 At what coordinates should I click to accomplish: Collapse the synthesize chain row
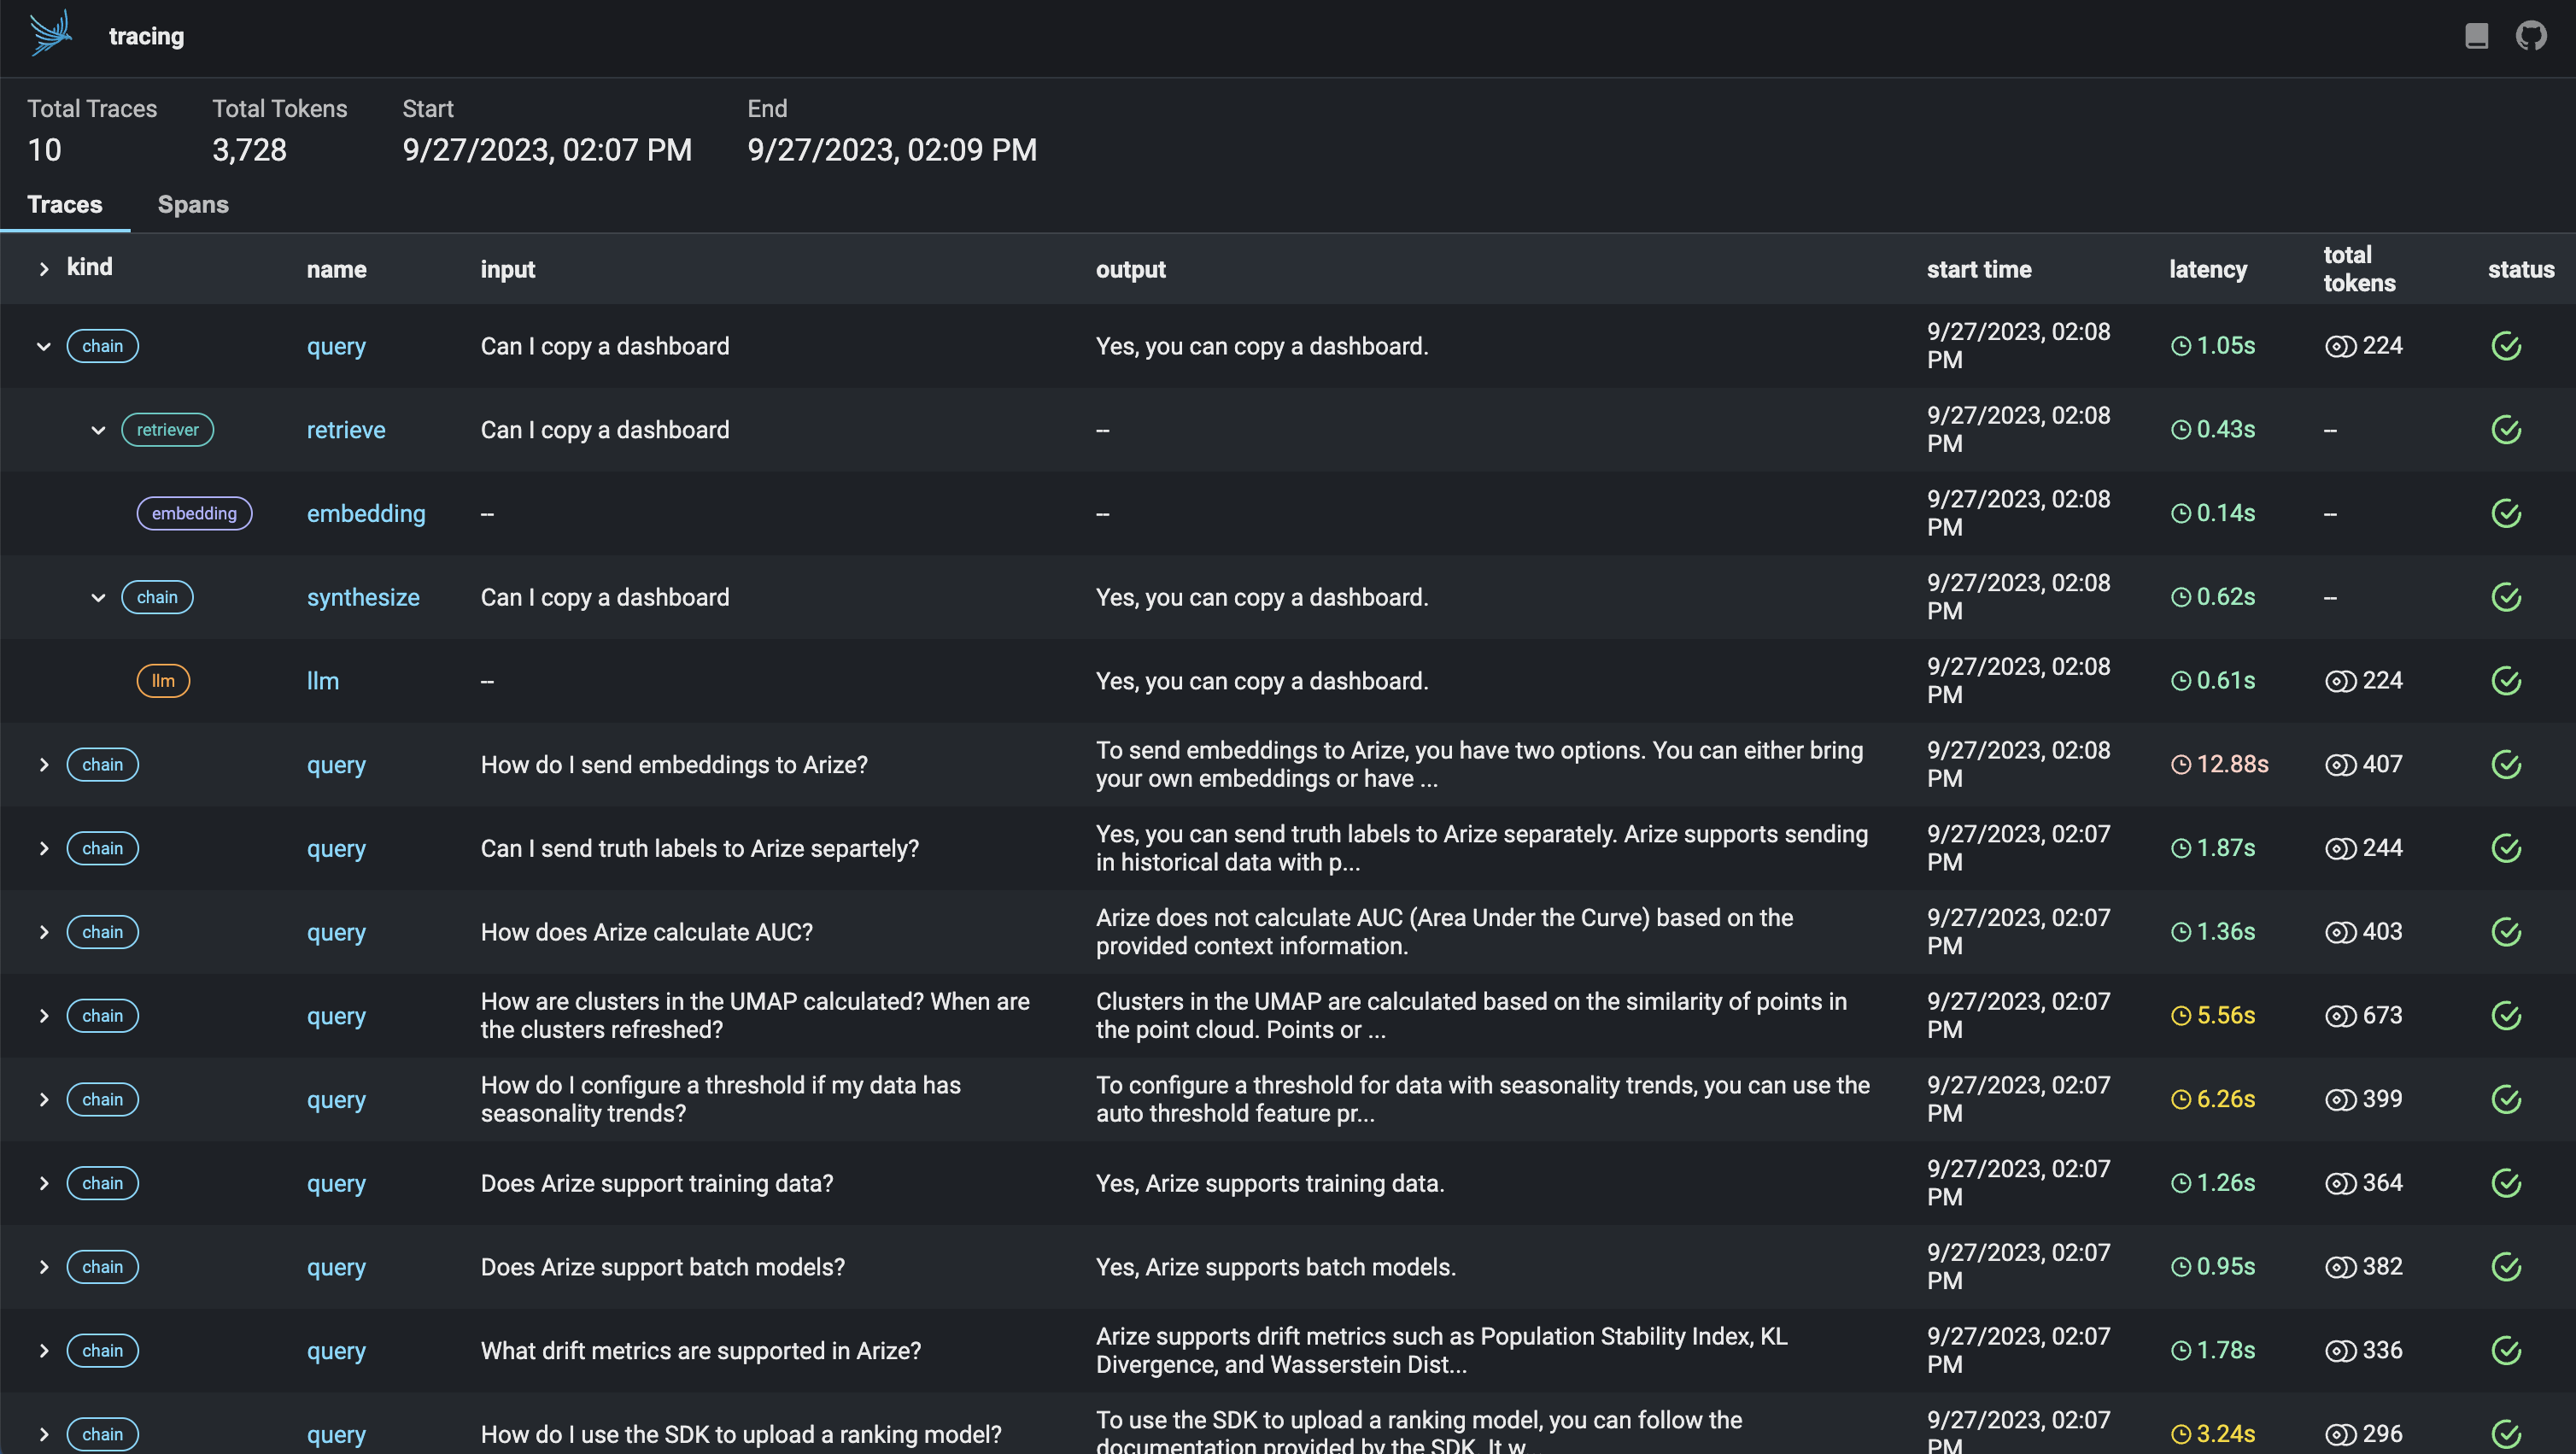click(98, 597)
